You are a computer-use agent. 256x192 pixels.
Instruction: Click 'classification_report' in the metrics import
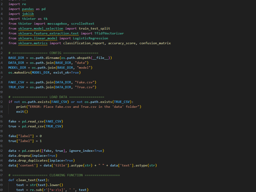pos(84,43)
